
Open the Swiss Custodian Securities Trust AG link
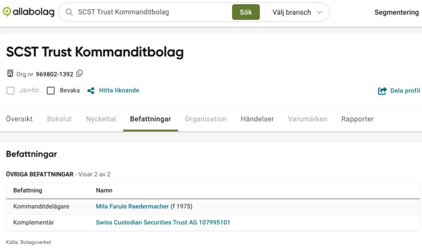pos(163,222)
